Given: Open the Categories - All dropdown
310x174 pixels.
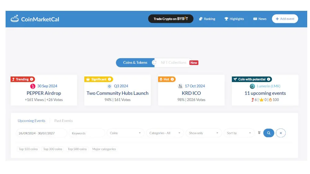Looking at the screenshot, I should 165,133.
